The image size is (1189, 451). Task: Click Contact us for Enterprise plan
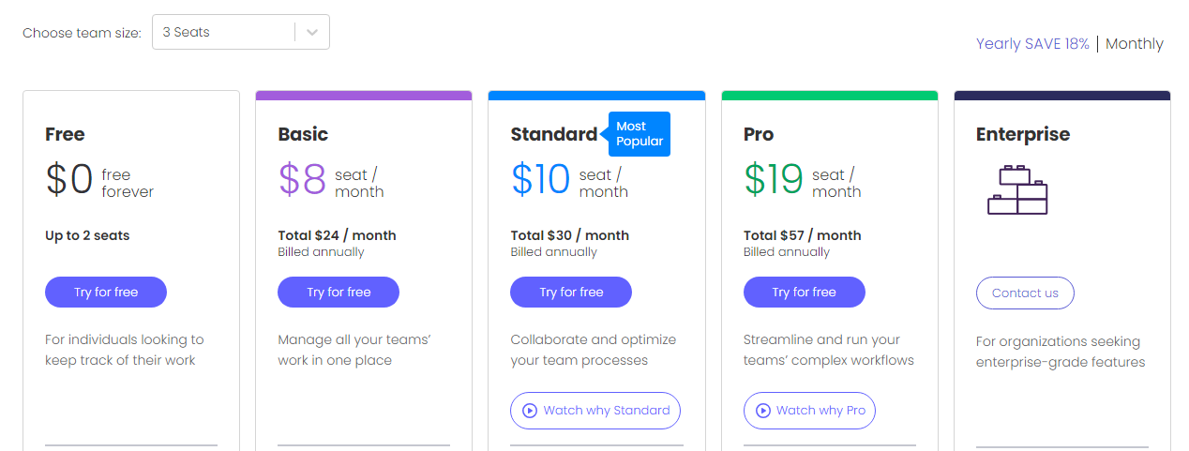[x=1025, y=293]
